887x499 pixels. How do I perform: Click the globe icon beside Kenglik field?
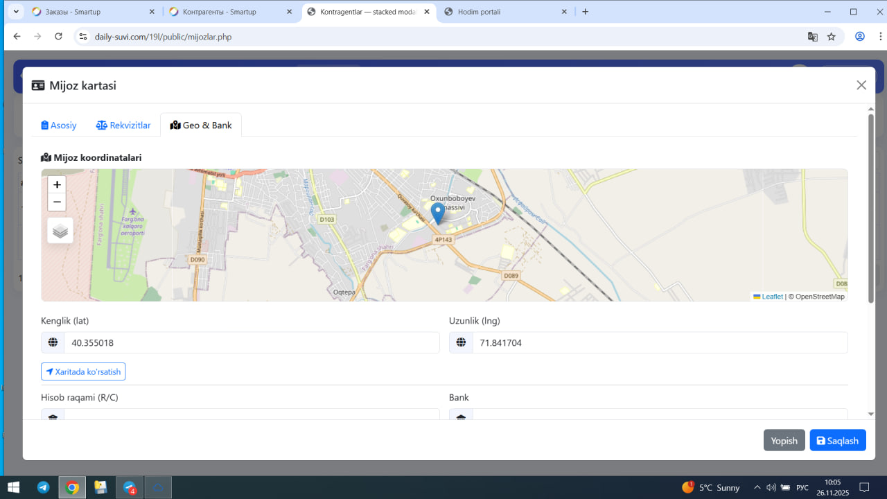click(53, 342)
